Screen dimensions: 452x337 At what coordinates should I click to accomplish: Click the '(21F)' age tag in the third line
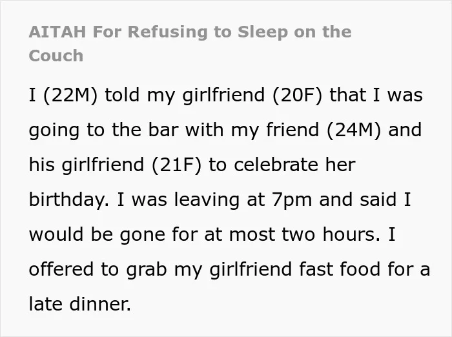pos(176,165)
